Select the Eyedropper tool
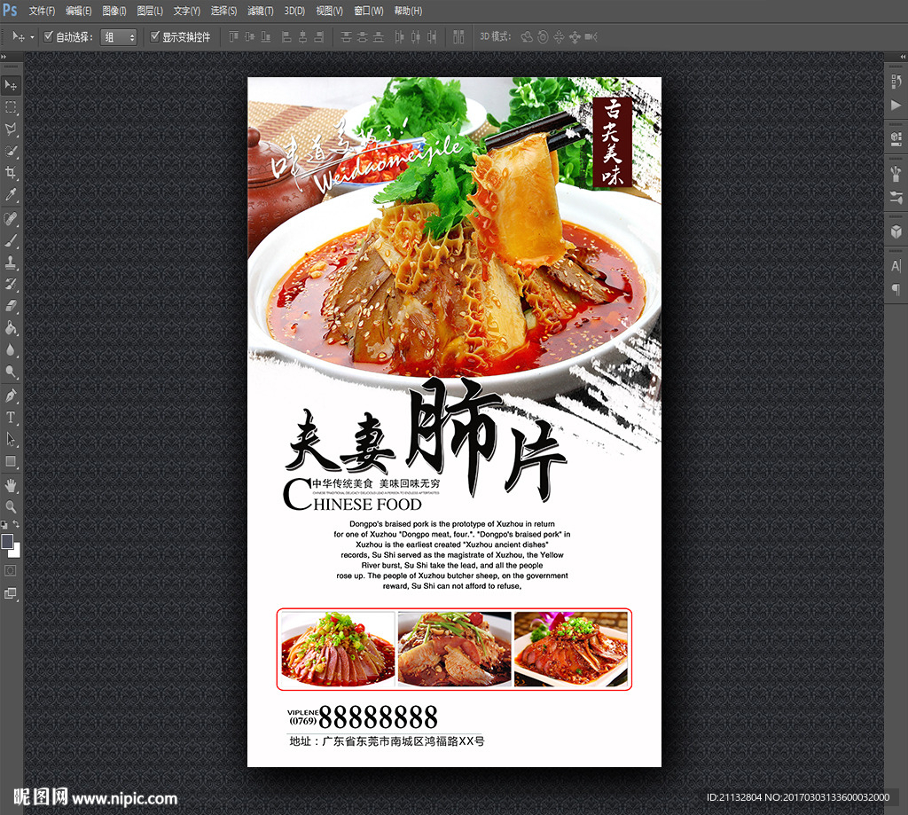This screenshot has height=815, width=908. pyautogui.click(x=11, y=194)
